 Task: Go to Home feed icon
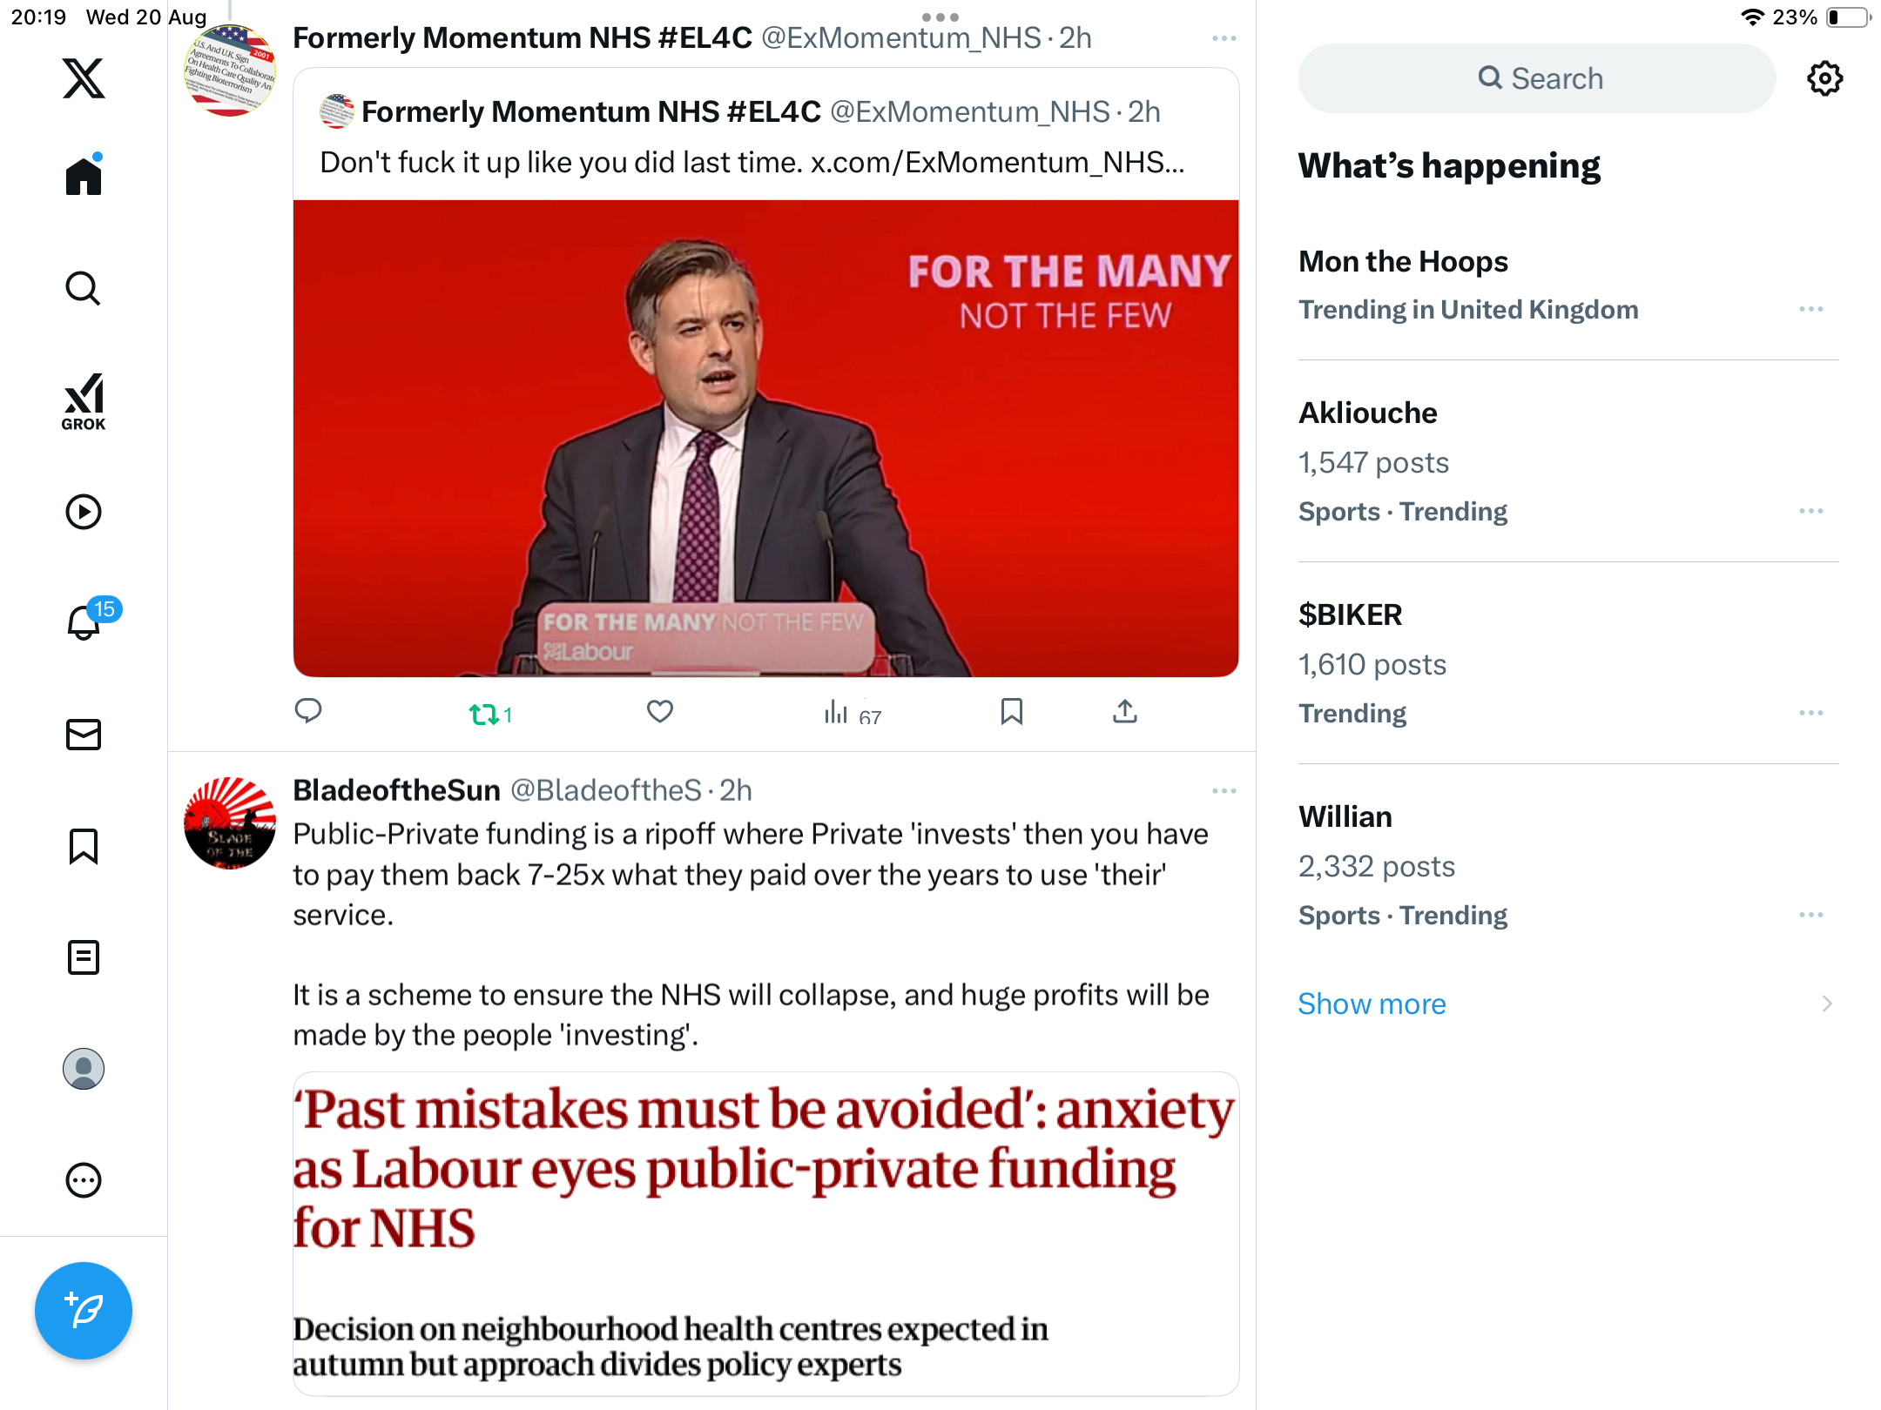click(84, 177)
